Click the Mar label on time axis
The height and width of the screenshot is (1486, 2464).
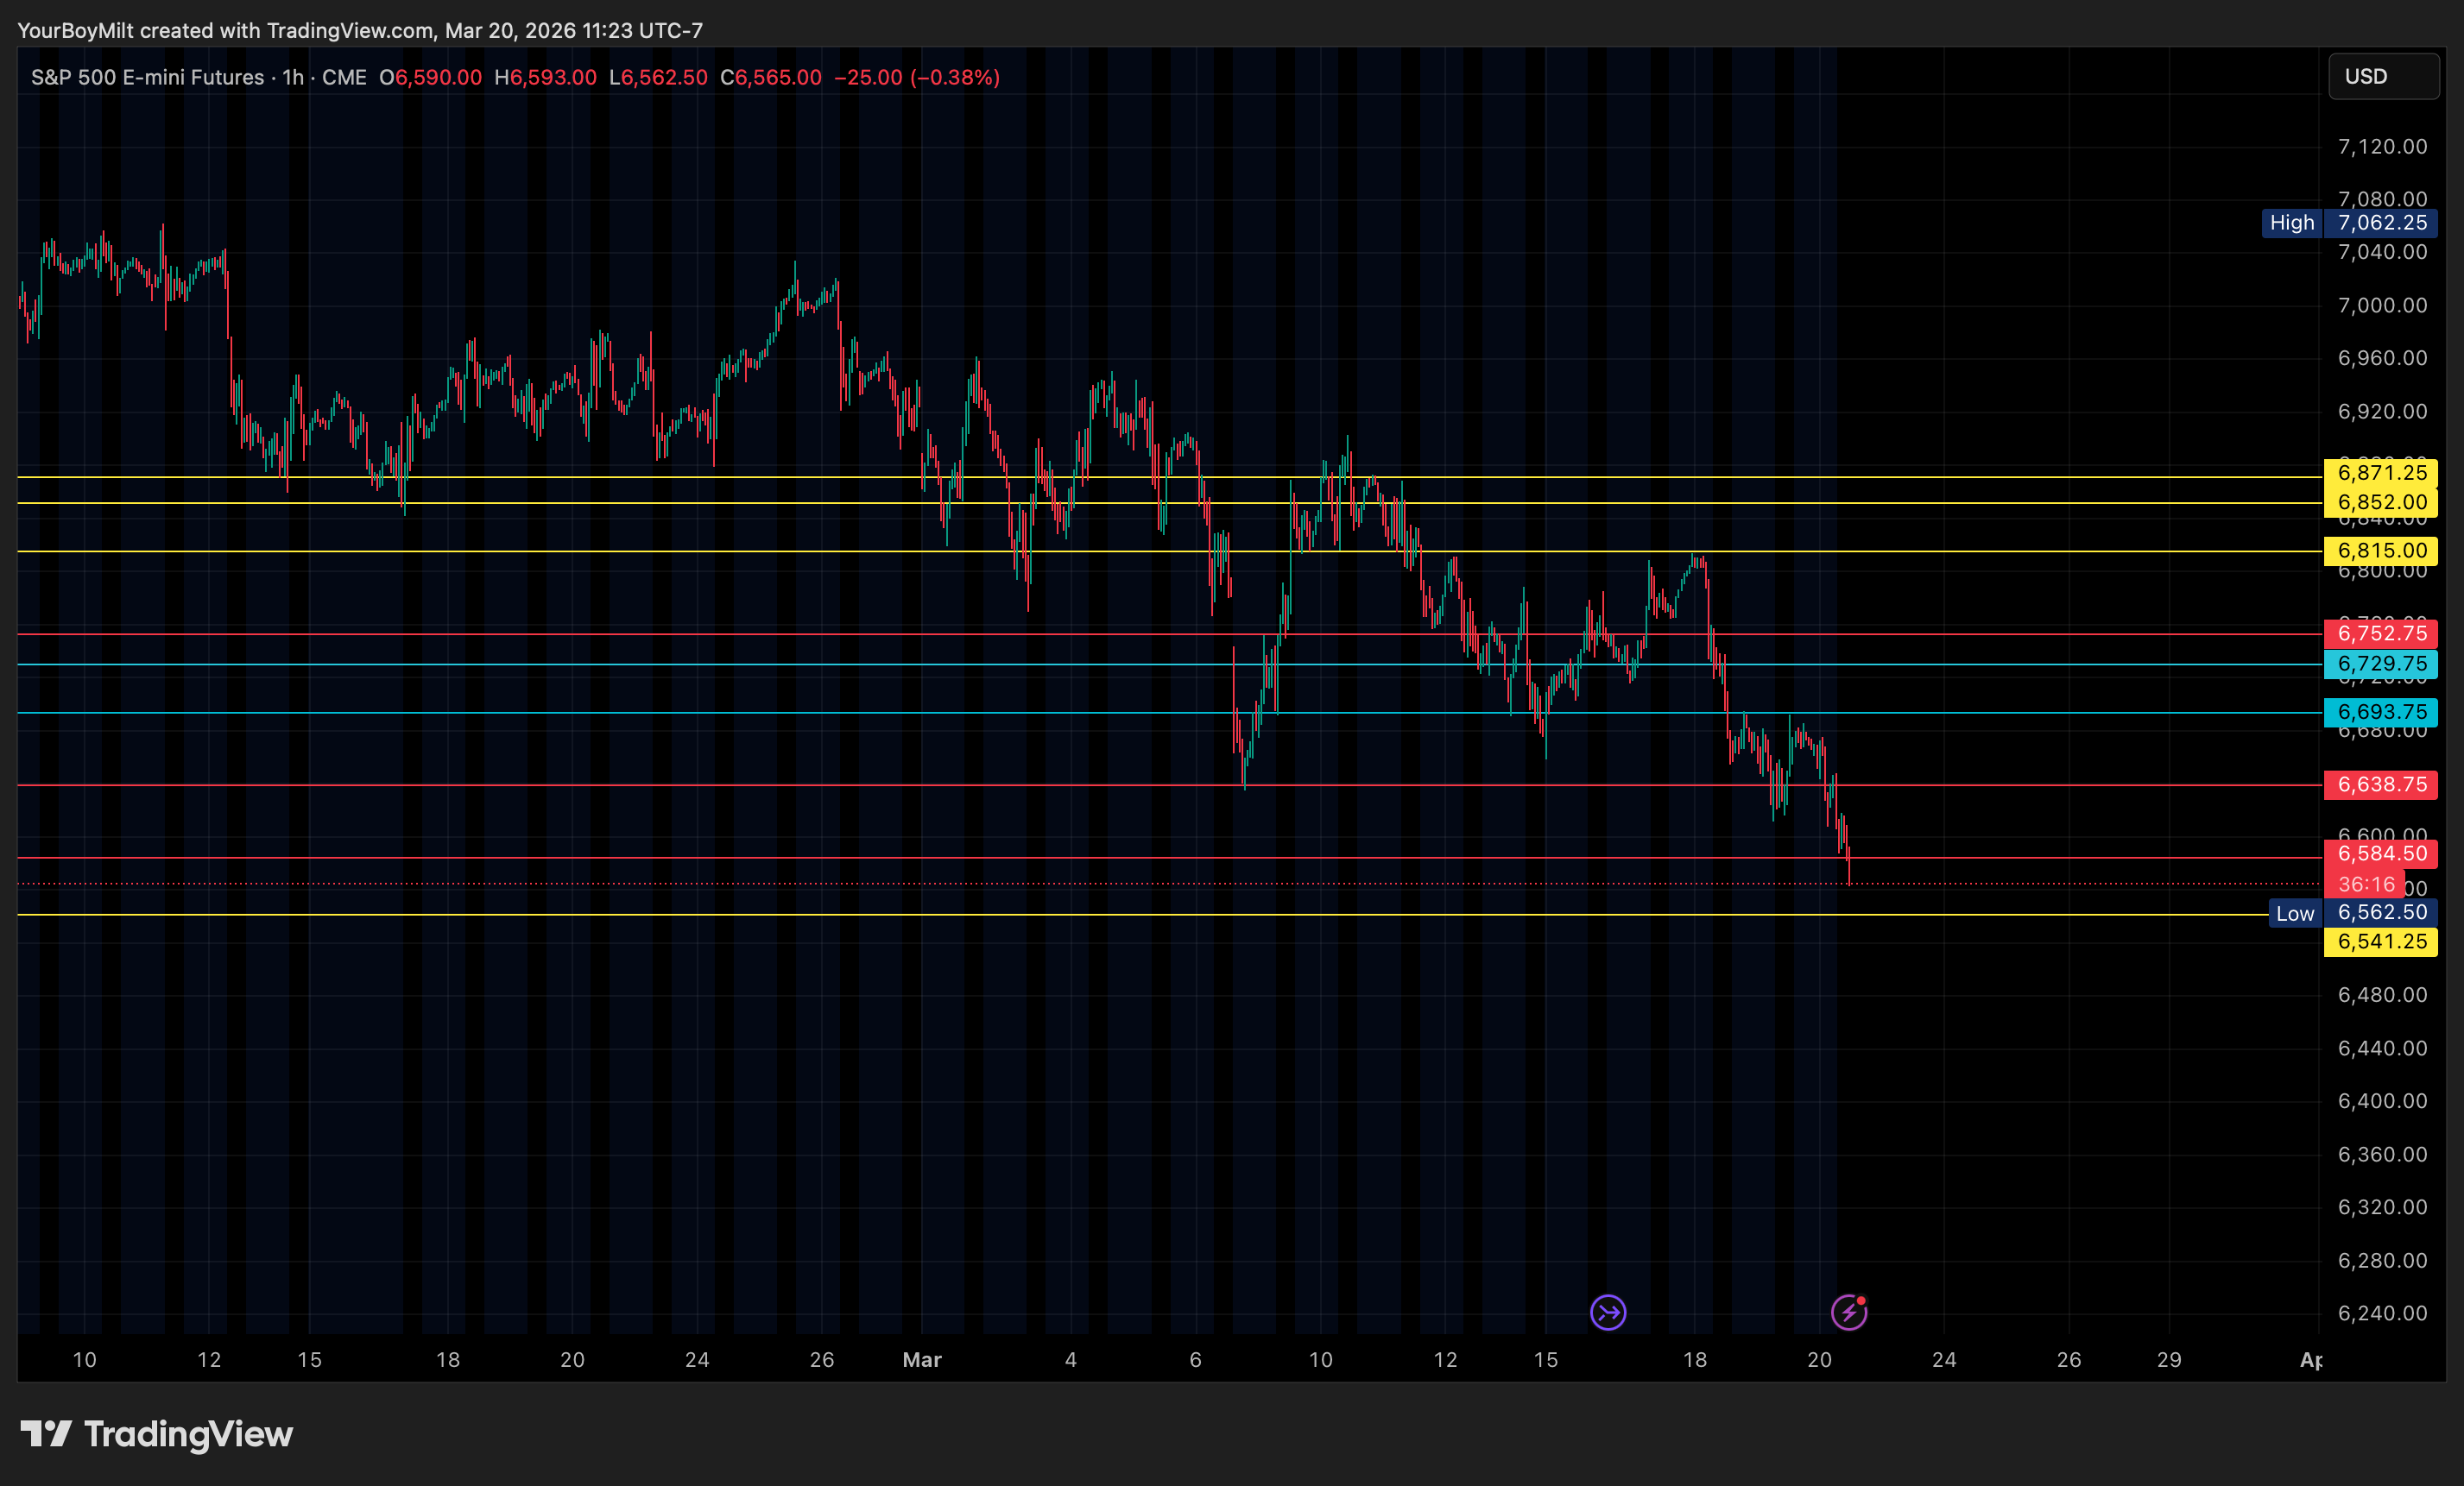pyautogui.click(x=921, y=1359)
